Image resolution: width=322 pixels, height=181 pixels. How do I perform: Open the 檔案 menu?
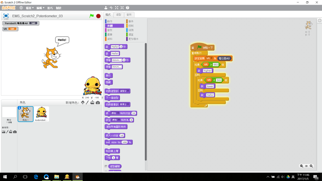30,8
